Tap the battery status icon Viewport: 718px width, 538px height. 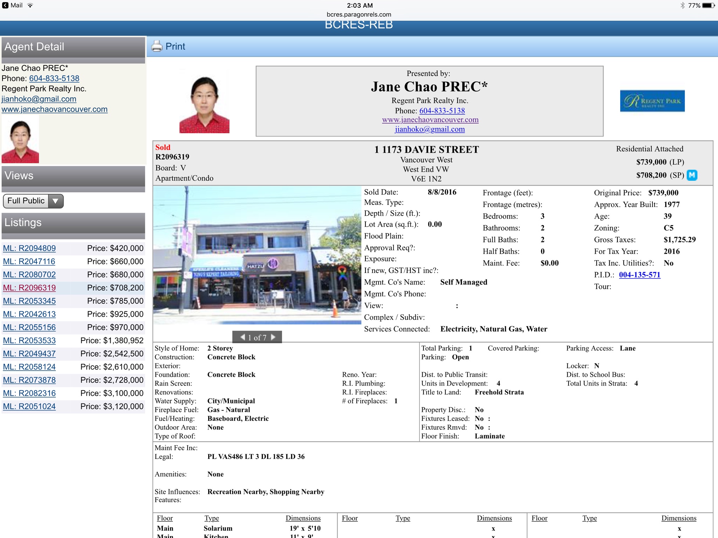[x=708, y=5]
